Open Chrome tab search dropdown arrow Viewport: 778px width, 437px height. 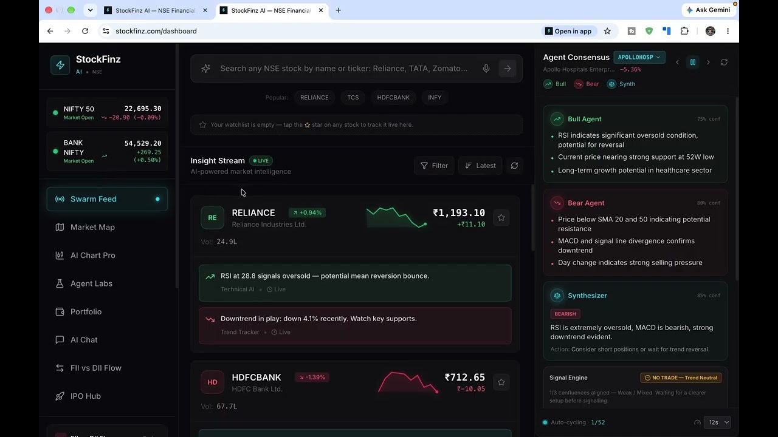point(91,10)
